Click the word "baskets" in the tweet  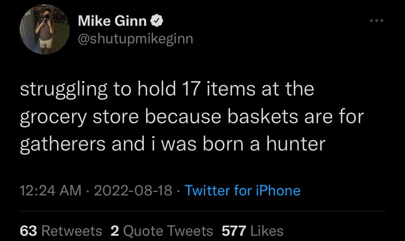(263, 116)
